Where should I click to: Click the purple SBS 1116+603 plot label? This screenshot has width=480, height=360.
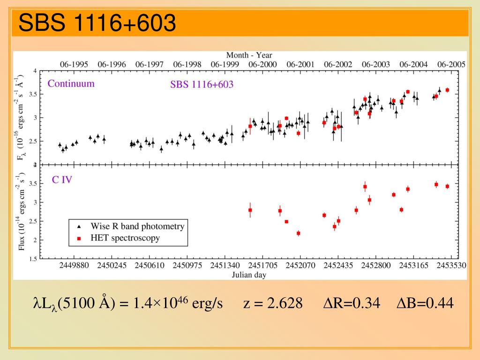[x=202, y=84]
